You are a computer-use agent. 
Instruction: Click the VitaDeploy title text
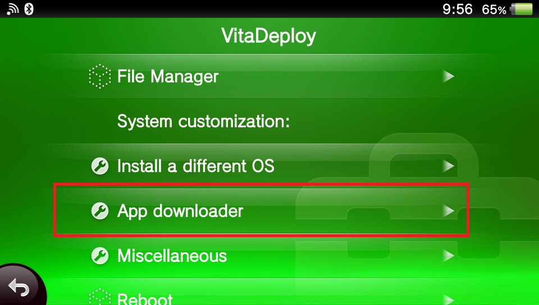tap(269, 36)
